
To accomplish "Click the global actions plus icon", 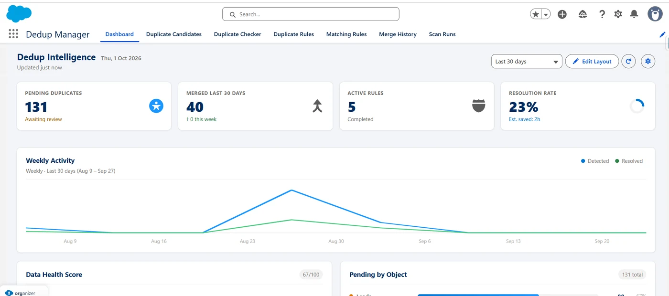I will tap(562, 14).
